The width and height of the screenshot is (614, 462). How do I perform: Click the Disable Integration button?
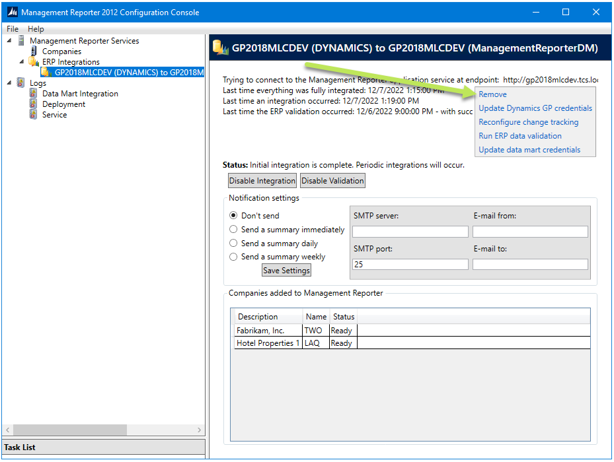tap(262, 180)
